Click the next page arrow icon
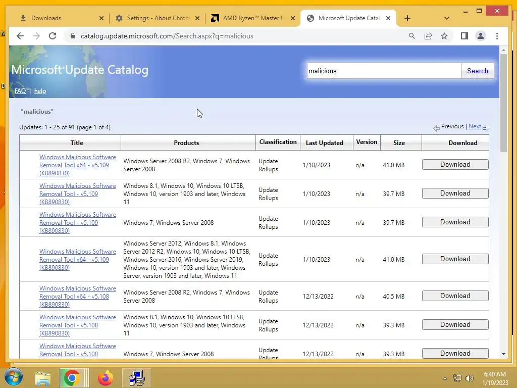Viewport: 517px width, 388px height. (486, 128)
